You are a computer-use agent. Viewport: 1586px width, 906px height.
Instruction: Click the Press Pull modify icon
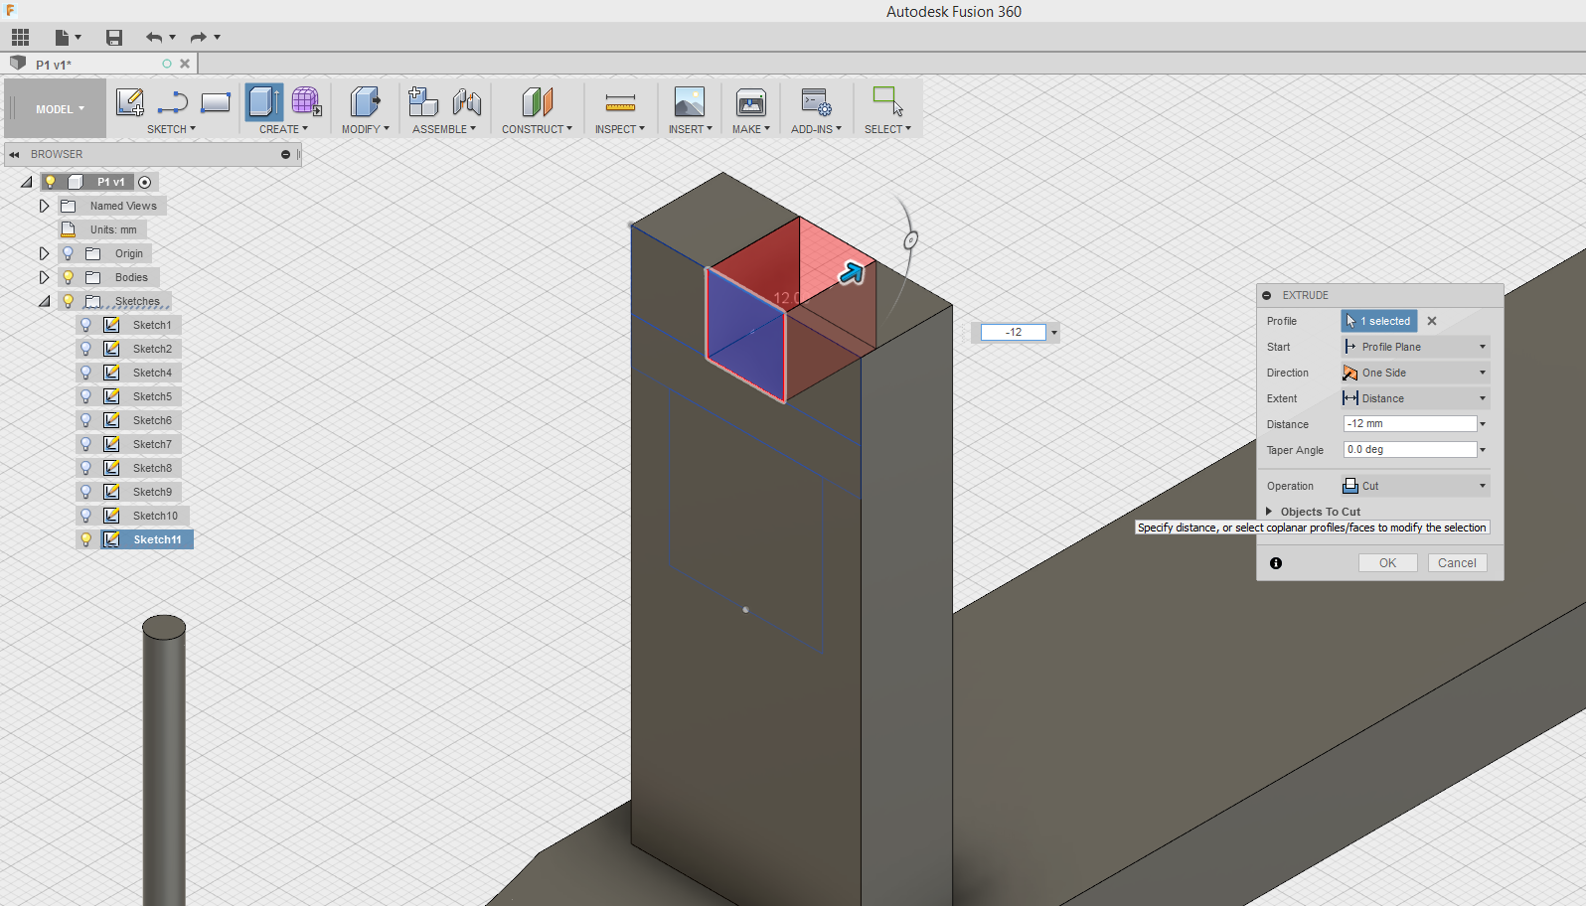coord(365,101)
